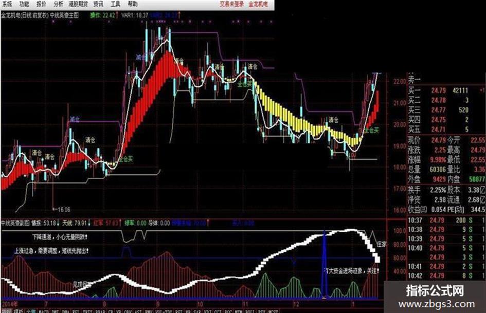This screenshot has width=486, height=313.
Task: Click the 庄家 label in sub-chart
Action: point(382,244)
